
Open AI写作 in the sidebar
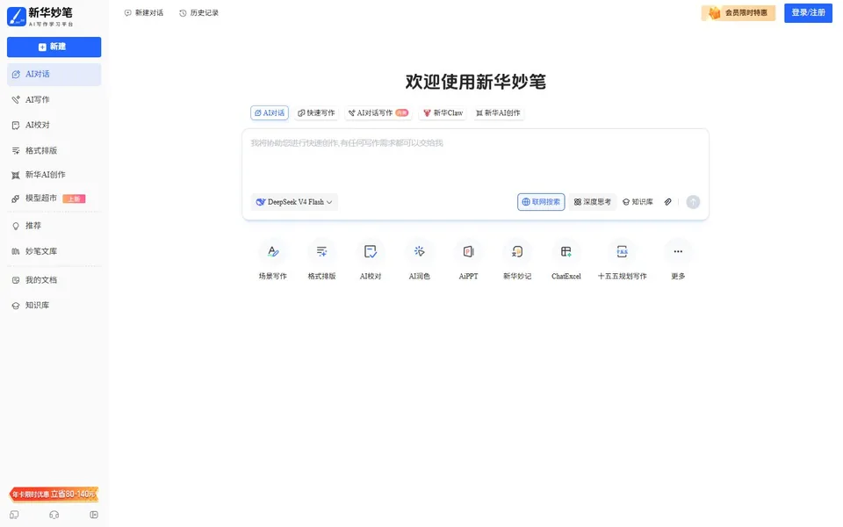coord(54,99)
